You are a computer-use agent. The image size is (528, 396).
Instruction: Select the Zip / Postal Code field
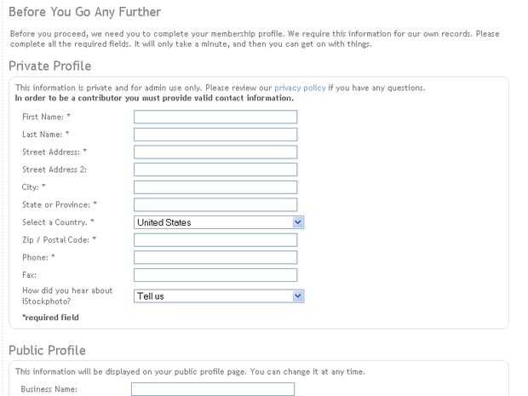point(215,240)
